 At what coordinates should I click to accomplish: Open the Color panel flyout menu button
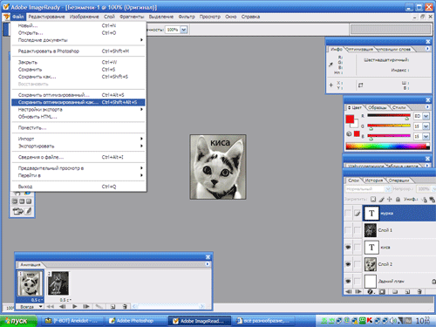coord(427,107)
